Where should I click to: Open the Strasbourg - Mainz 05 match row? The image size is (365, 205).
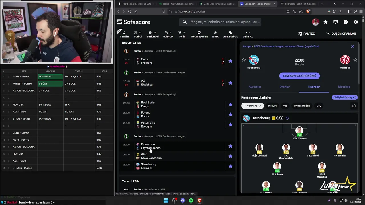(177, 166)
